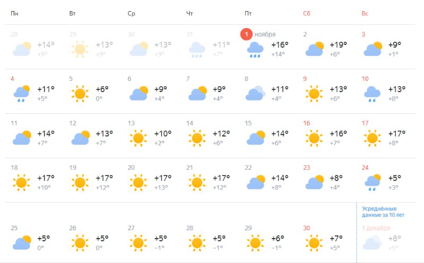Select date number 25 in last row
424x263 pixels.
pos(14,228)
